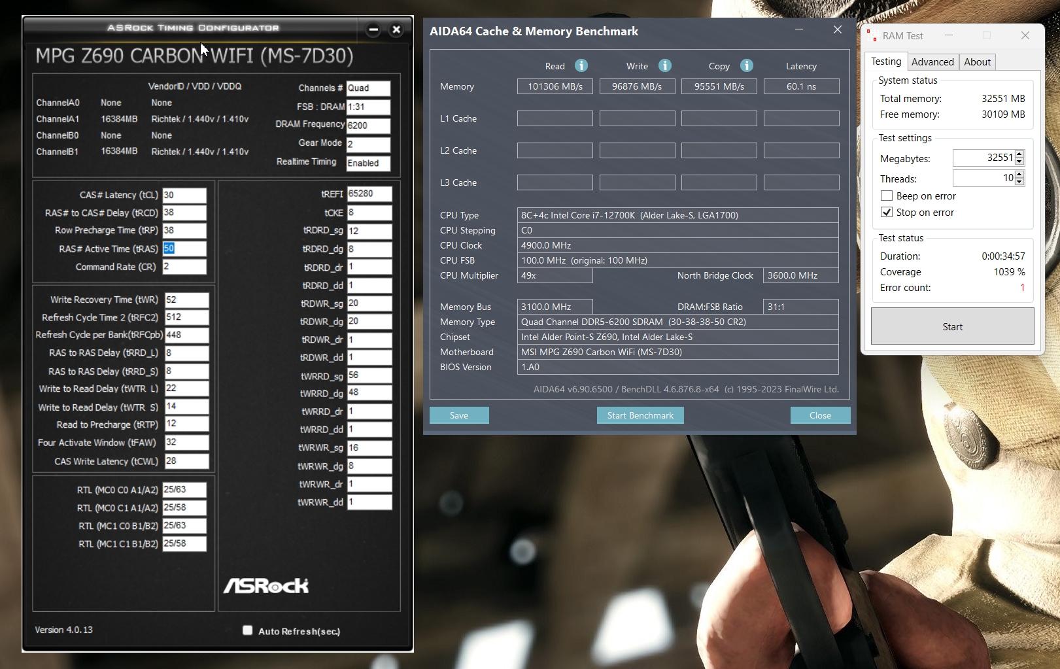Image resolution: width=1060 pixels, height=669 pixels.
Task: Click the CAS# Latency (tCL) field
Action: point(184,195)
